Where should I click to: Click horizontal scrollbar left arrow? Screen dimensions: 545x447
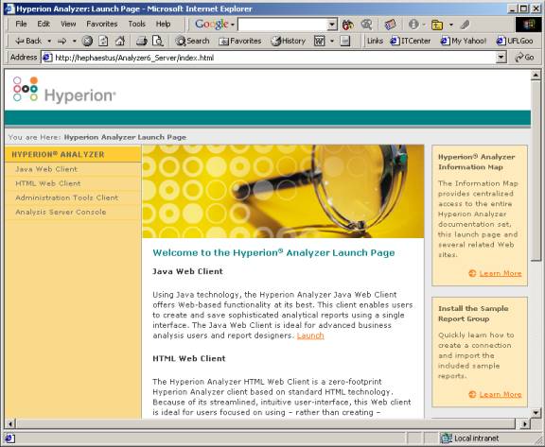tap(10, 423)
